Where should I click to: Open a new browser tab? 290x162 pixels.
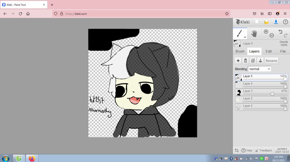52,5
